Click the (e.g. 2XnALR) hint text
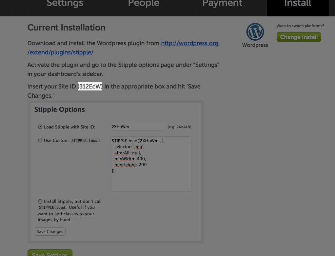 coord(180,127)
